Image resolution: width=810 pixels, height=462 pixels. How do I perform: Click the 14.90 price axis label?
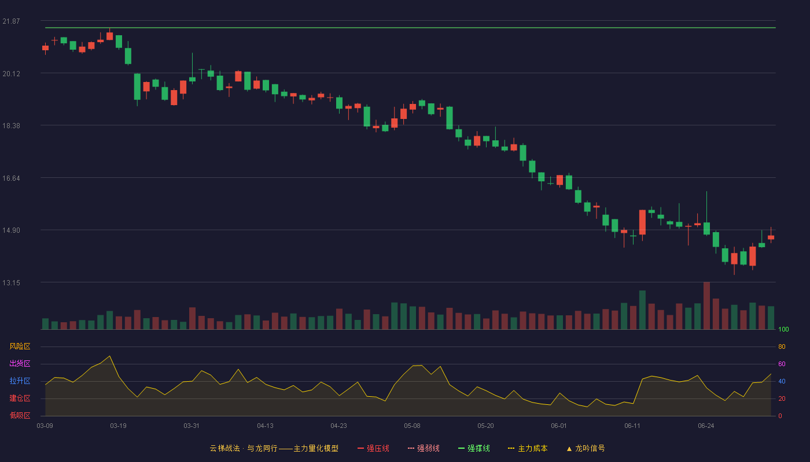[x=11, y=230]
